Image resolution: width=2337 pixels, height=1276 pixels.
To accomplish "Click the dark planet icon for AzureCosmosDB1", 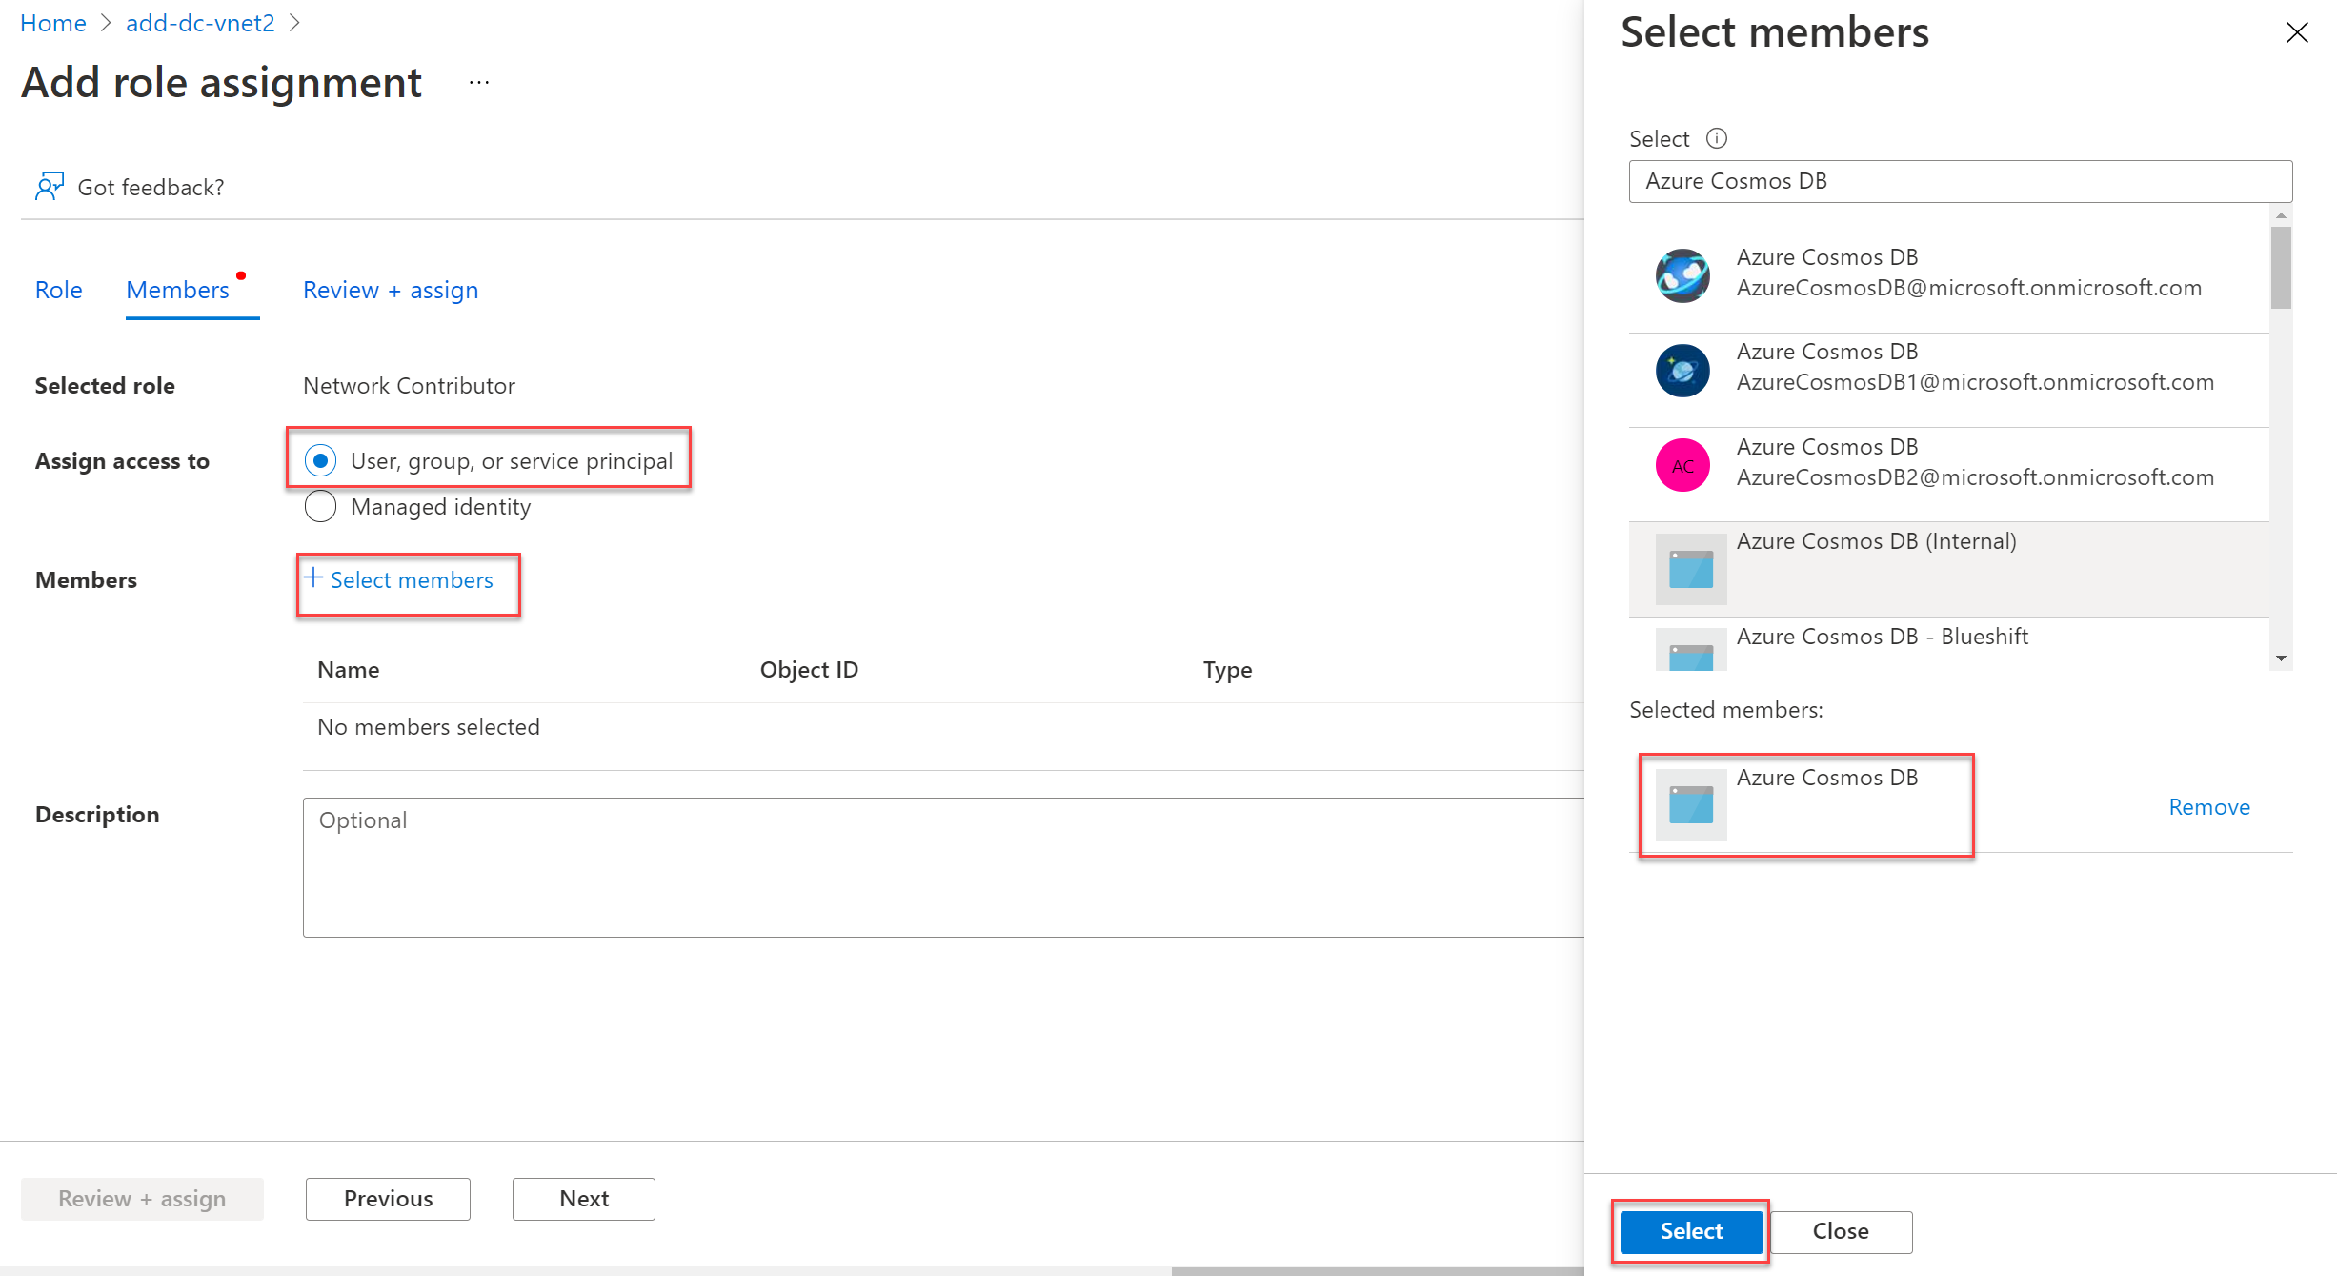I will click(1682, 370).
